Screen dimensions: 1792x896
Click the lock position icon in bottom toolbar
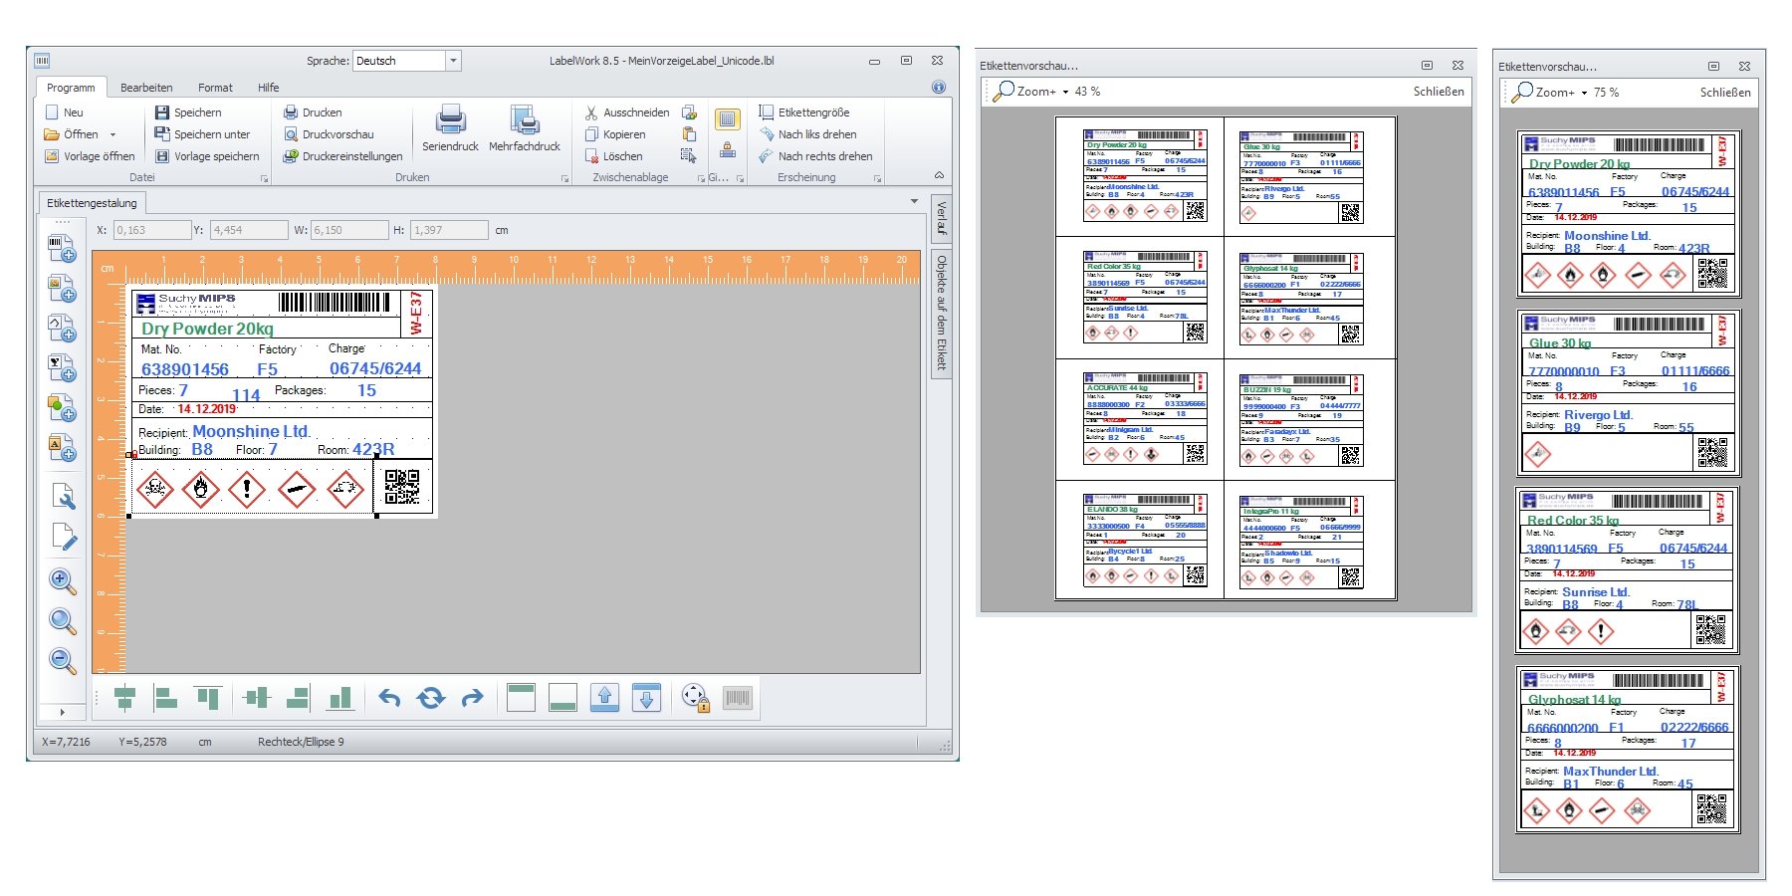tap(695, 698)
